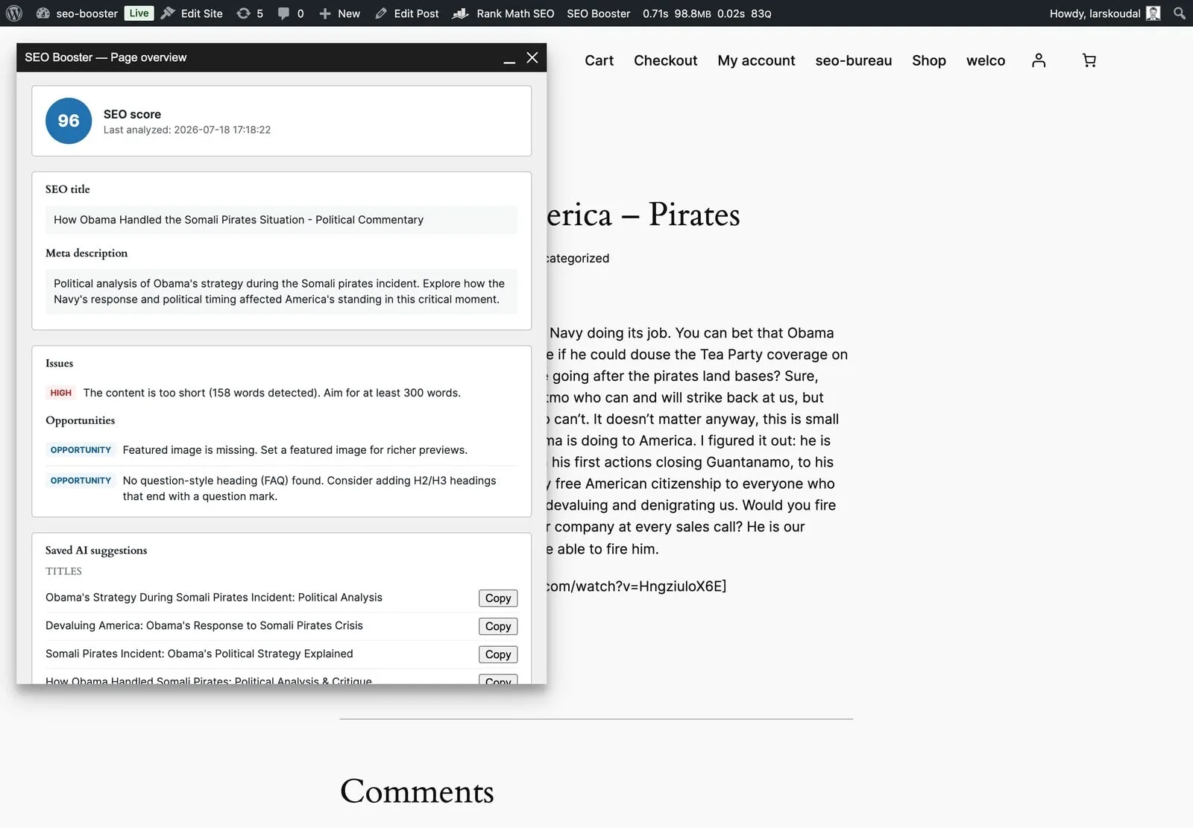Click the OPPORTUNITY badge for FAQ heading
The height and width of the screenshot is (828, 1193).
81,481
